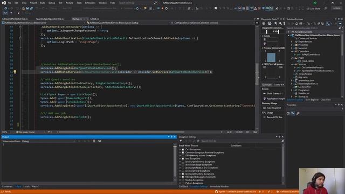
Task: Open the Locals tab at bottom
Action: tap(26, 186)
